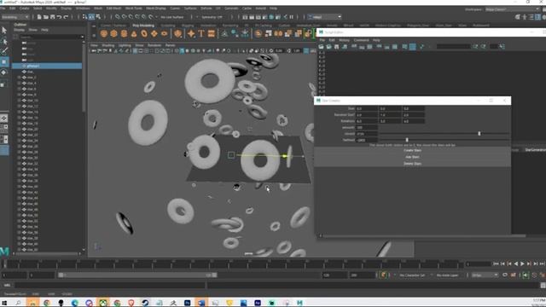546x307 pixels.
Task: Click the Type (T) tool shelf icon
Action: [201, 34]
